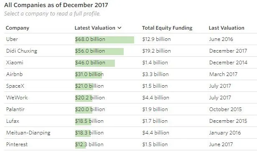Open the WeWork full profile
Image resolution: width=257 pixels, height=152 pixels.
tap(17, 98)
